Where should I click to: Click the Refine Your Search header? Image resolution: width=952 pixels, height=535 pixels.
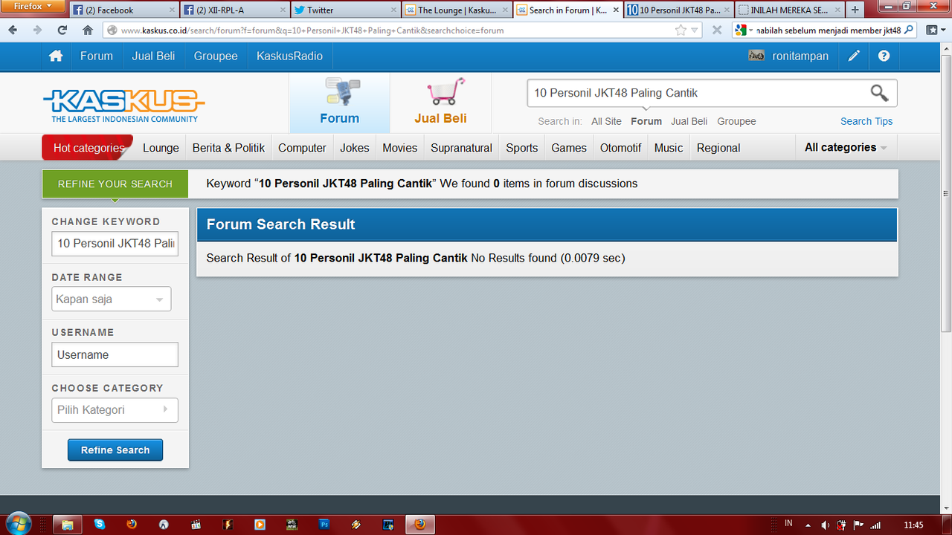click(x=115, y=184)
